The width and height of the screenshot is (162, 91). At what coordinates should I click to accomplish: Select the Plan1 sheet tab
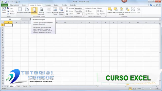(12, 86)
